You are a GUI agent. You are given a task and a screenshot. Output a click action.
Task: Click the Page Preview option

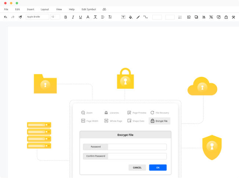(137, 113)
